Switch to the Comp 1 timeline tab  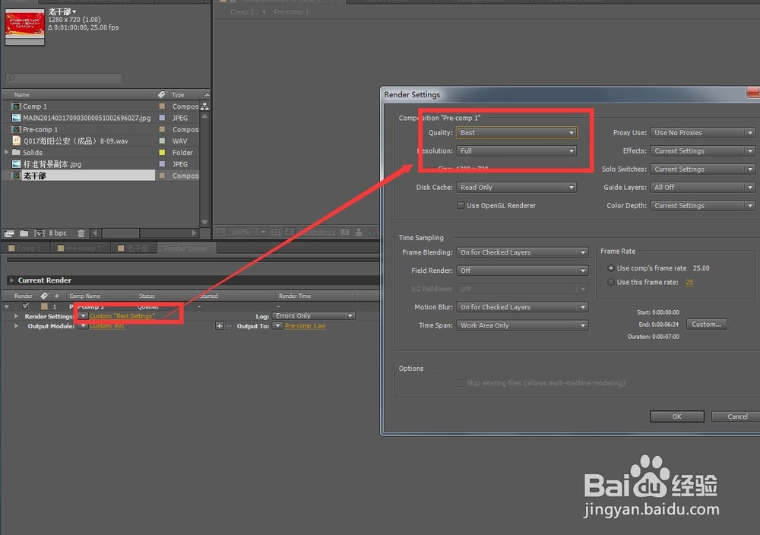point(26,248)
